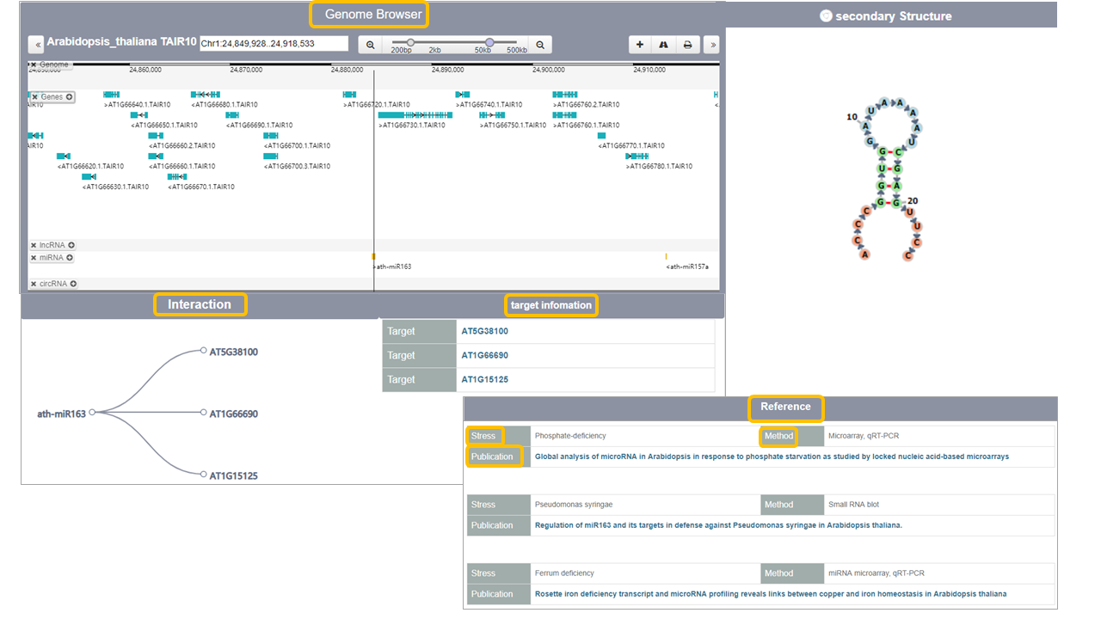
Task: Hide the Genes track using x
Action: click(x=34, y=97)
